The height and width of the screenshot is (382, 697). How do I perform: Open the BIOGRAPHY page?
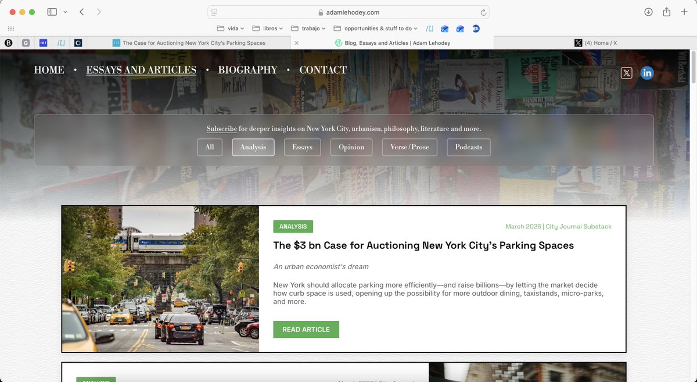[247, 70]
